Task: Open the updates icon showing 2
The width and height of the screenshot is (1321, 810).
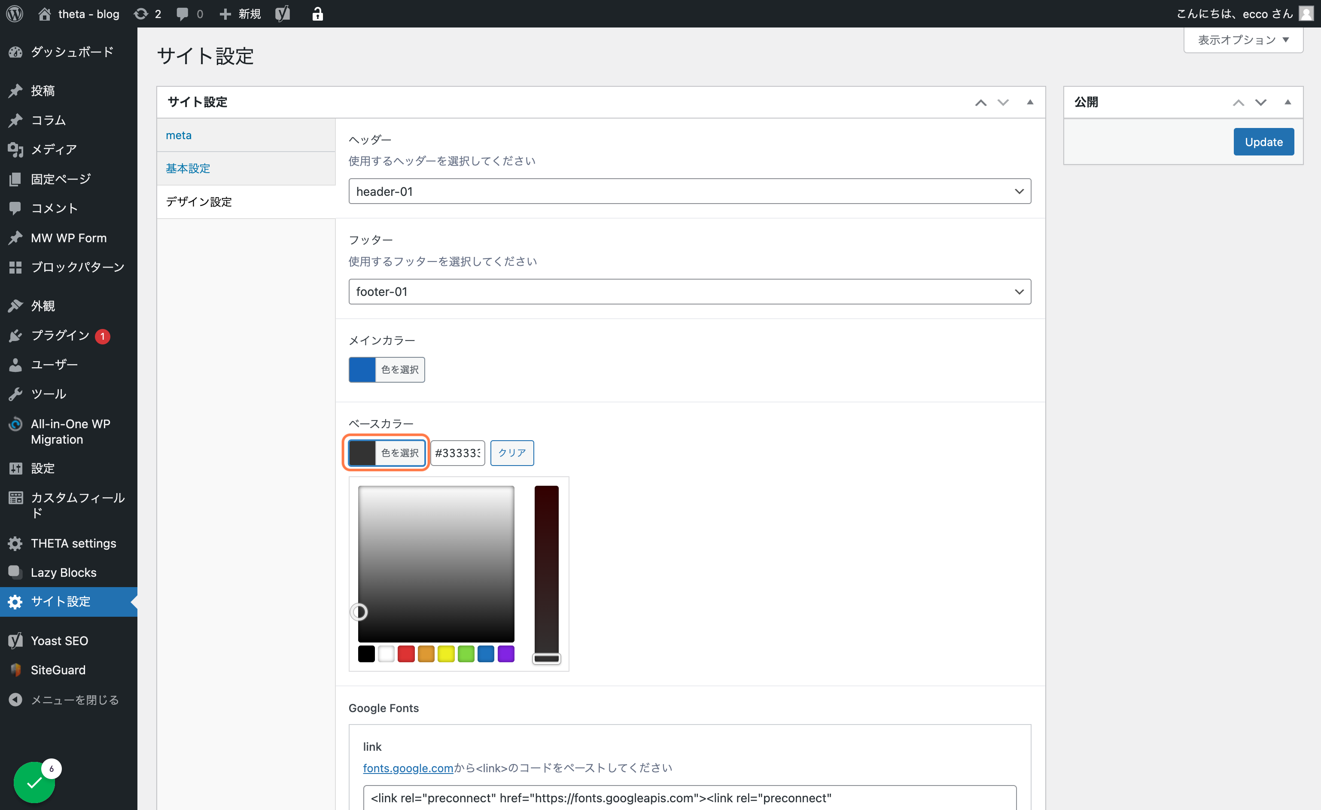Action: click(x=147, y=14)
